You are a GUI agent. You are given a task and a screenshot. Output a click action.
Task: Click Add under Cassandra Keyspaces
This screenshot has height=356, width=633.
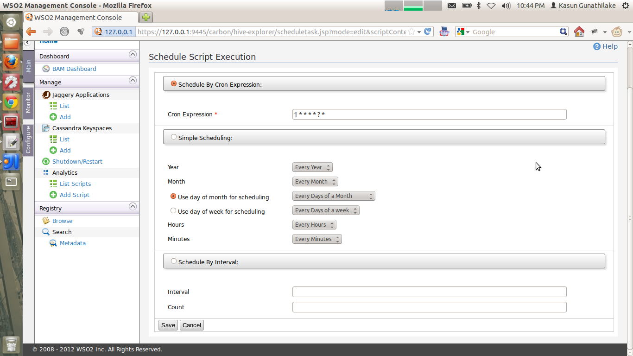point(65,150)
